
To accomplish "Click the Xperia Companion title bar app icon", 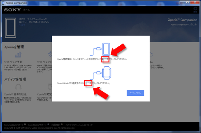I will point(4,3).
